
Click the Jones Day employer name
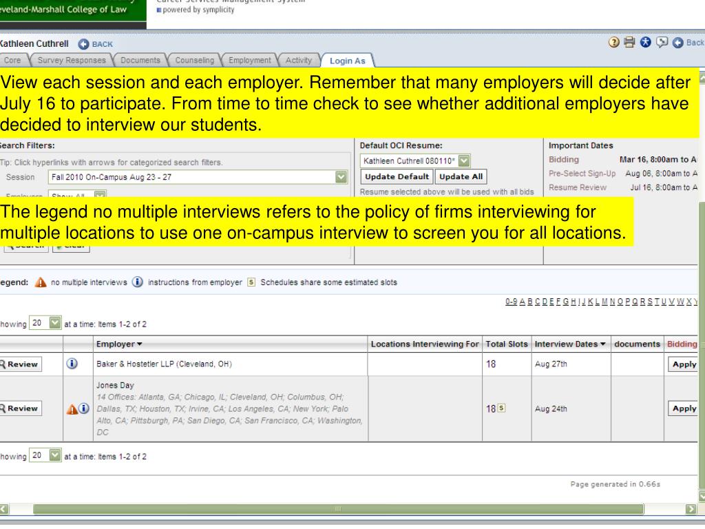coord(115,385)
